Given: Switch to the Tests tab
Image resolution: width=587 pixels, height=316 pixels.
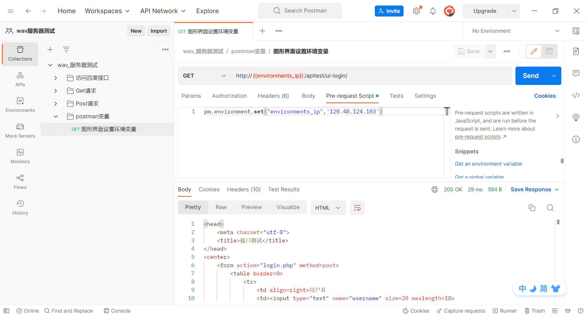Looking at the screenshot, I should click(397, 96).
